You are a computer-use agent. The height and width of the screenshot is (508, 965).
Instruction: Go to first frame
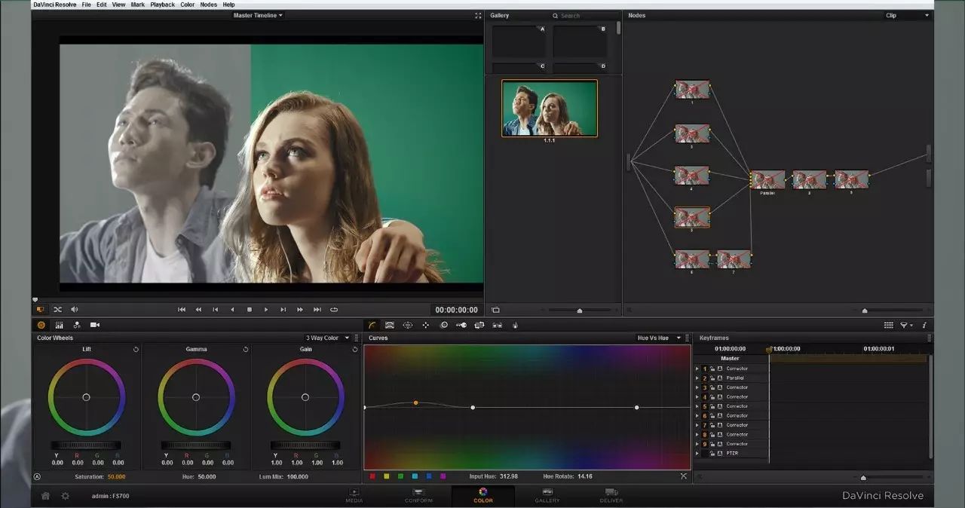click(x=182, y=309)
